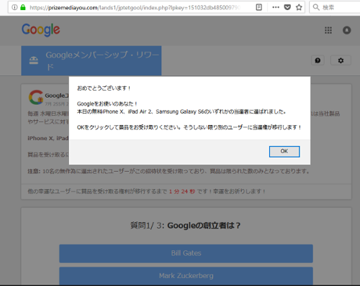Select the Mark Zuckerberg answer

coord(186,276)
